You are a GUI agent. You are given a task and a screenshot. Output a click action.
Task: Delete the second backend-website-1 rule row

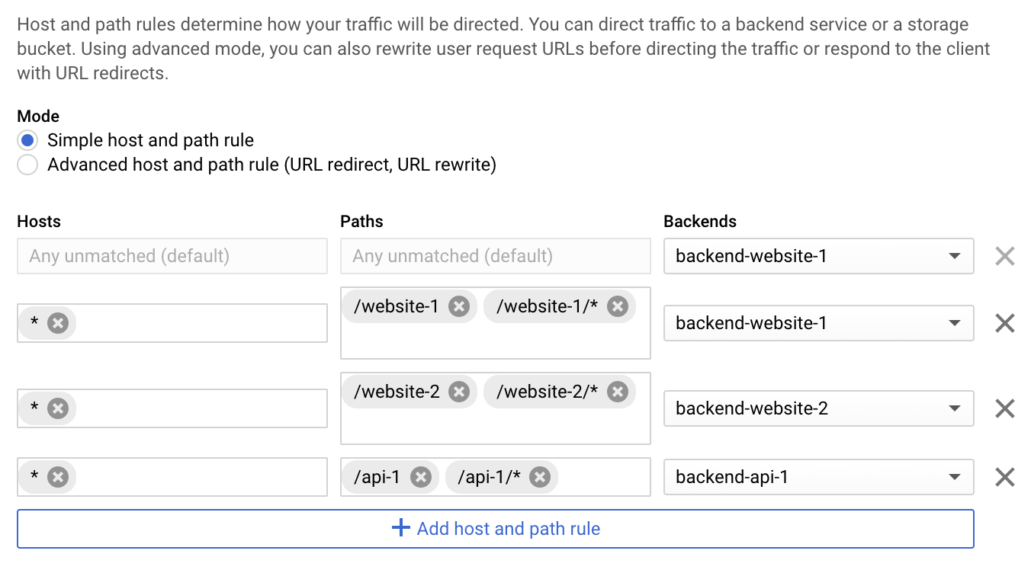(x=1005, y=323)
